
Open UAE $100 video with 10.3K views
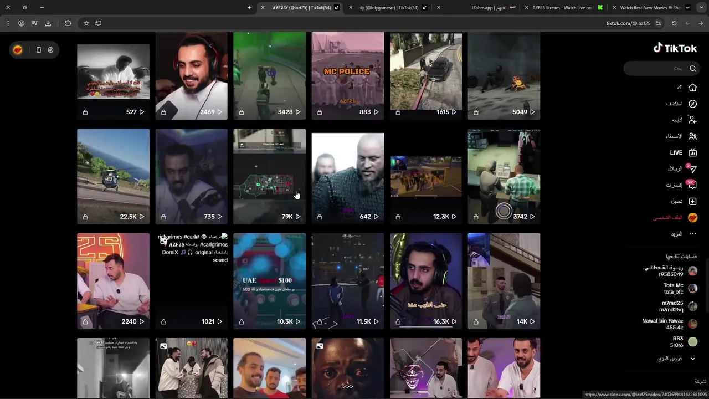[x=269, y=281]
